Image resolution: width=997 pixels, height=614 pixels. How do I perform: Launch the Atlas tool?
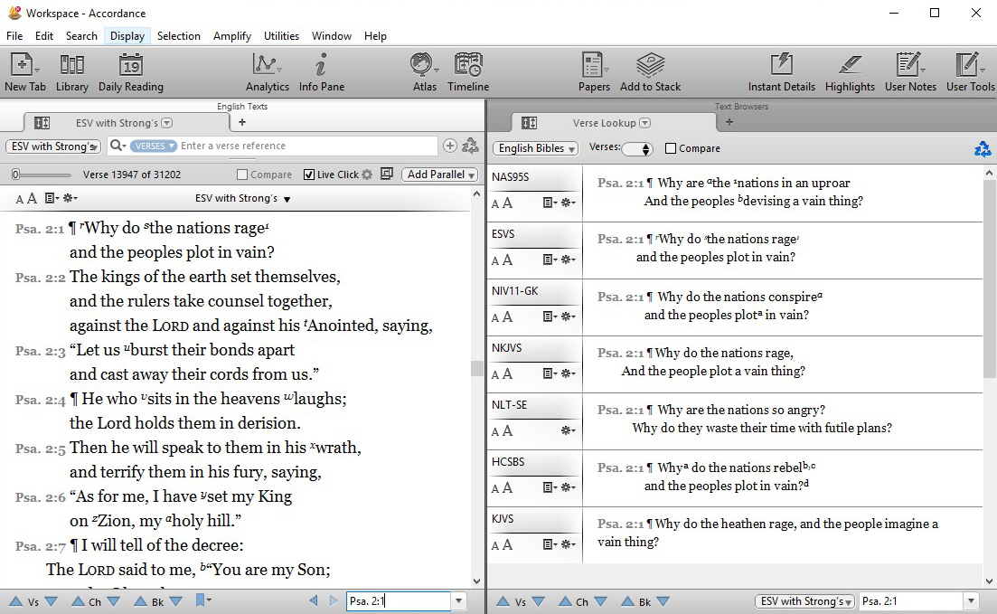pos(421,66)
